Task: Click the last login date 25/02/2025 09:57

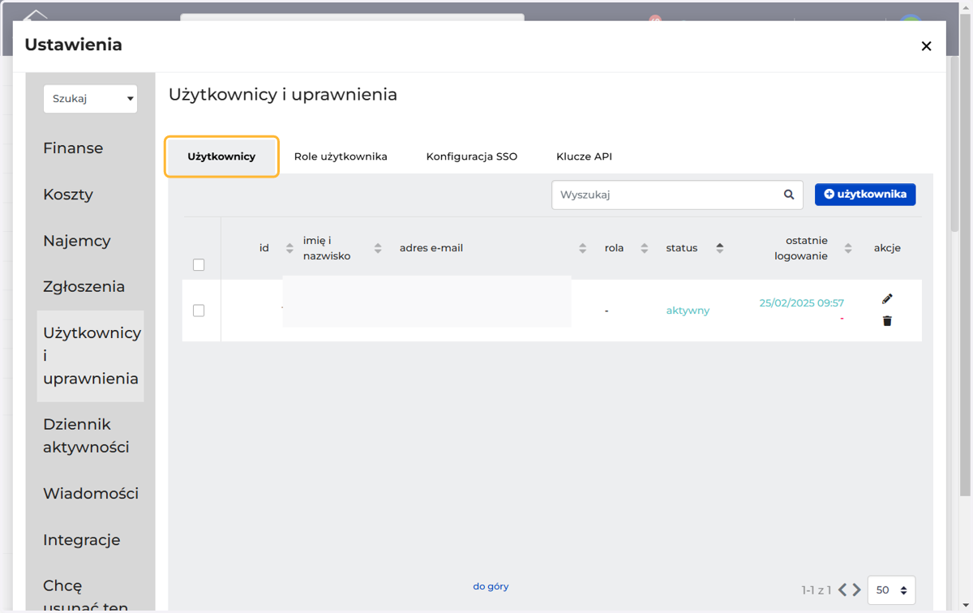Action: coord(801,303)
